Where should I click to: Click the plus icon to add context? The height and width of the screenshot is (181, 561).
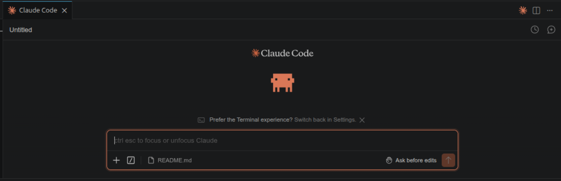116,160
